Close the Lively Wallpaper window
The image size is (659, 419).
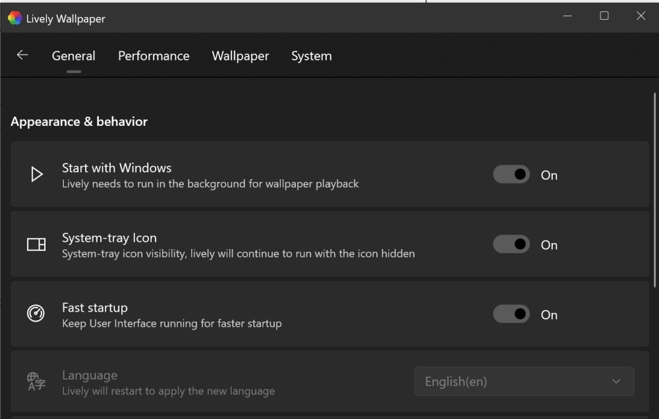[641, 16]
